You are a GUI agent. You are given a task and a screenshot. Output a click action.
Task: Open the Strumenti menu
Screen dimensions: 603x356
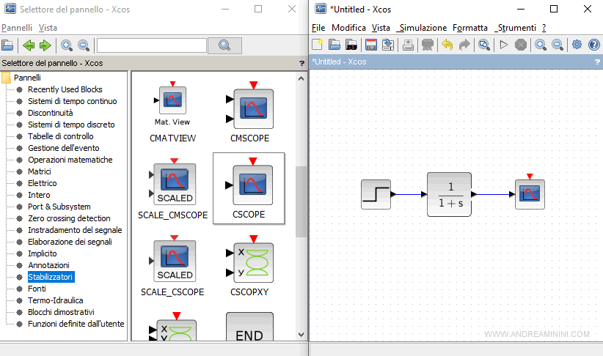515,28
